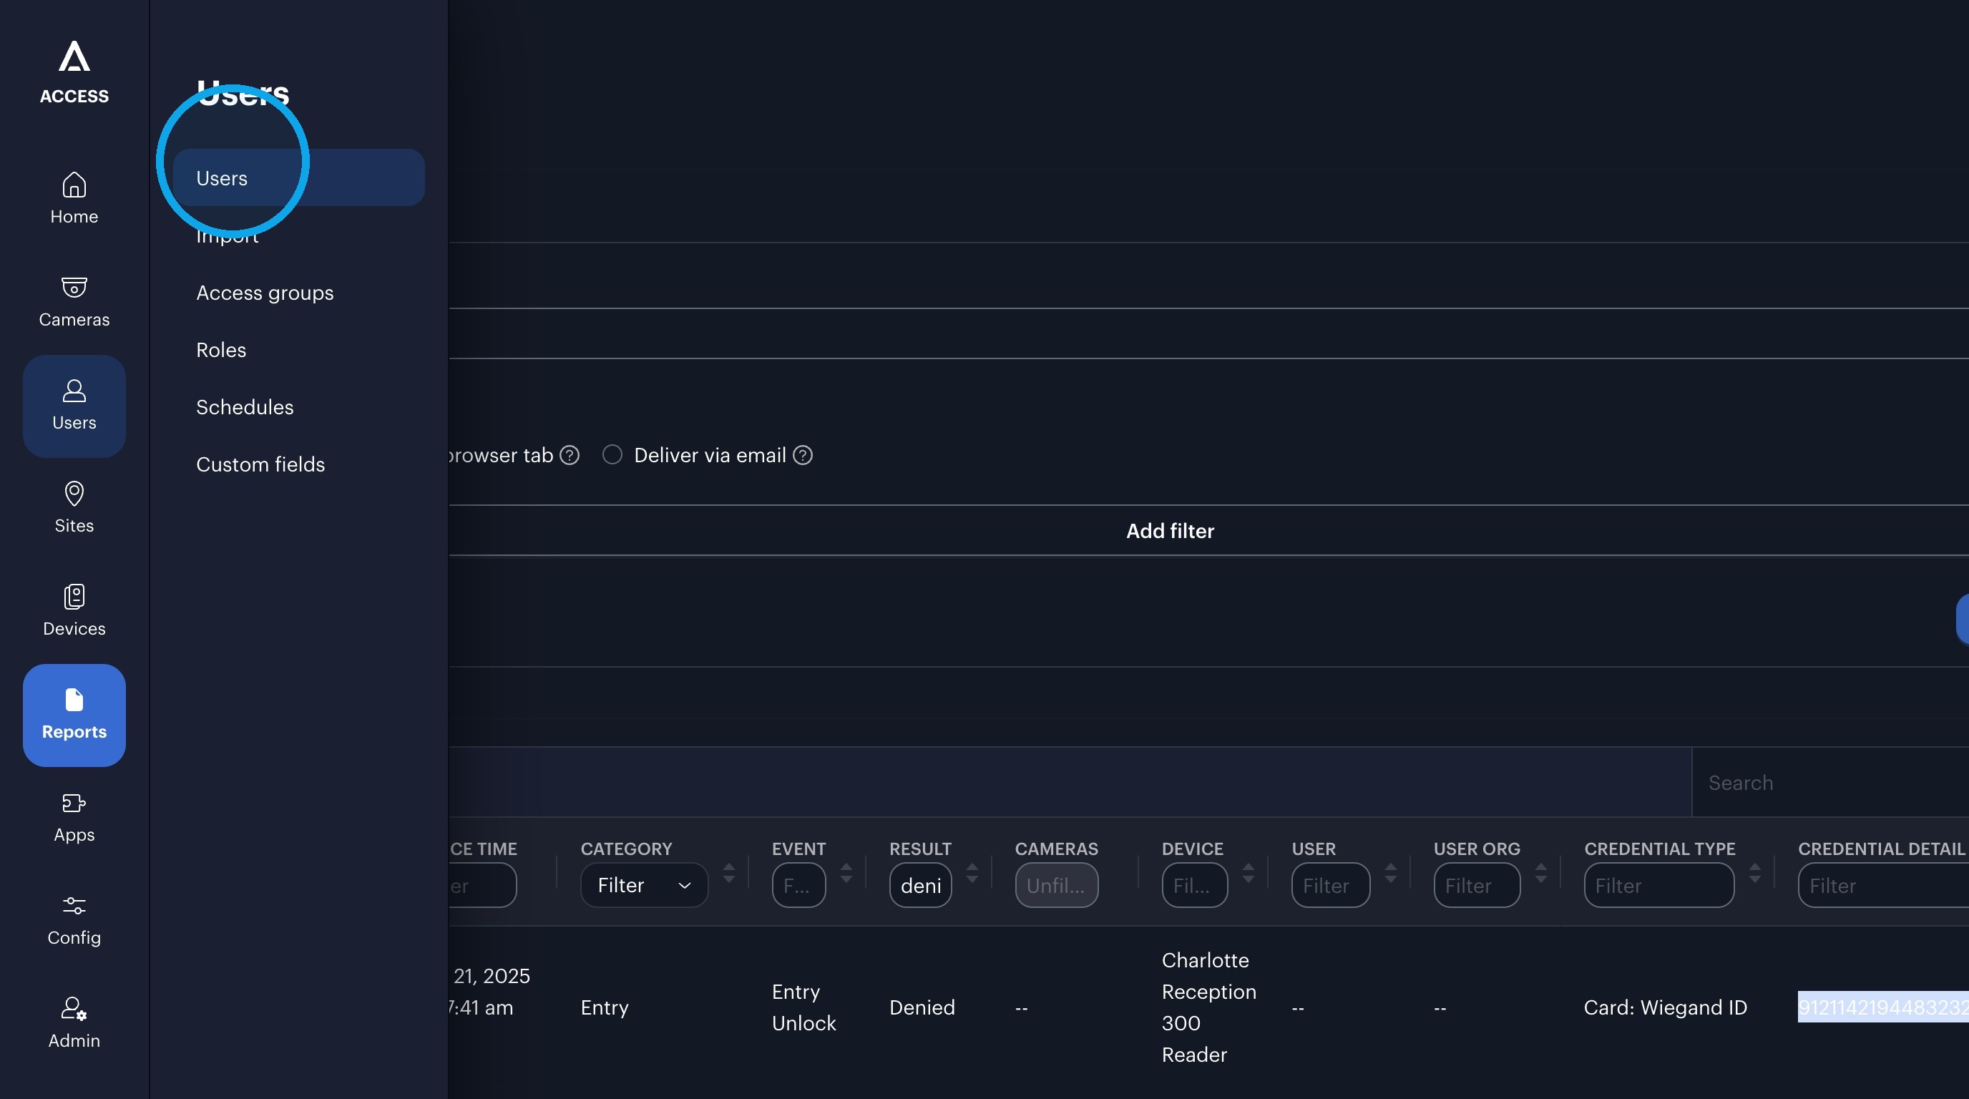Open the Devices section
The image size is (1969, 1099).
point(74,610)
